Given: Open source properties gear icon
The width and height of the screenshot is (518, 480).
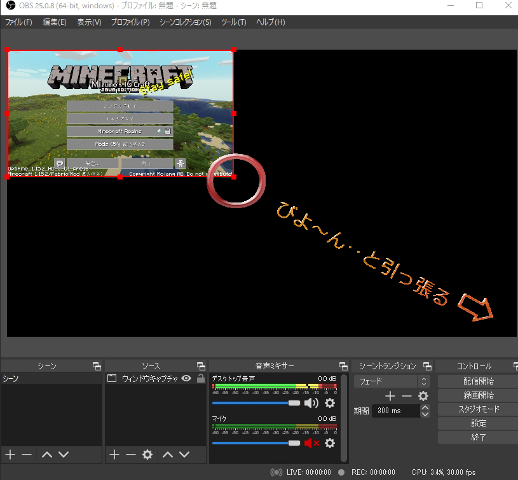Looking at the screenshot, I should coord(147,455).
